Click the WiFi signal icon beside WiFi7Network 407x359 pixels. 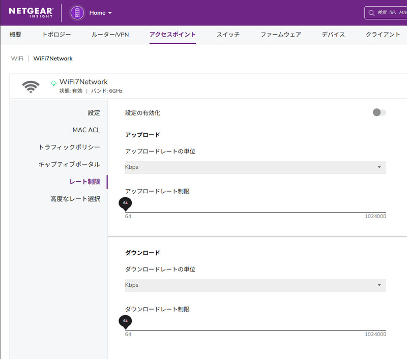(30, 85)
